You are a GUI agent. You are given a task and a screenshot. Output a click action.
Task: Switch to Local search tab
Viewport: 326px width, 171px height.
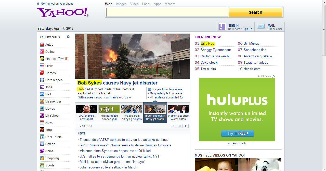[146, 4]
